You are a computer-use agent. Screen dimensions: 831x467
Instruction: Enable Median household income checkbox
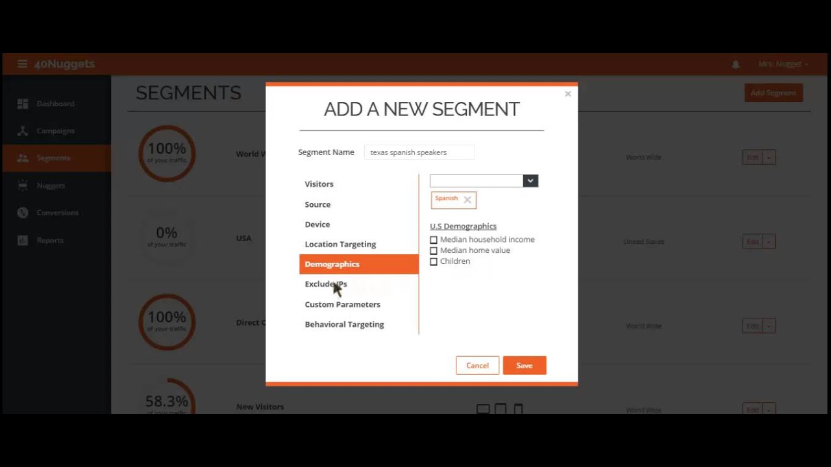coord(434,240)
